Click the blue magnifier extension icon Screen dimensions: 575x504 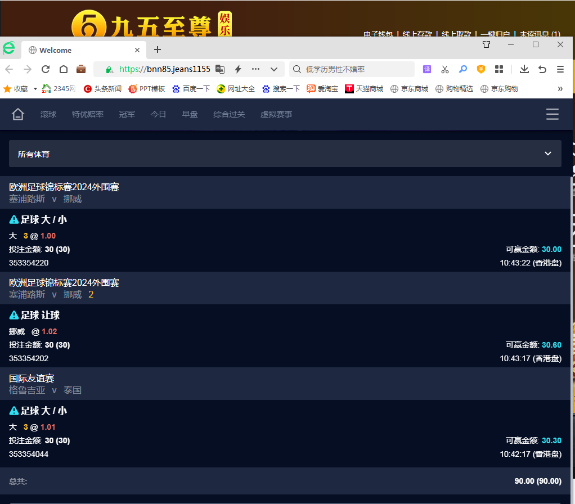pos(463,69)
